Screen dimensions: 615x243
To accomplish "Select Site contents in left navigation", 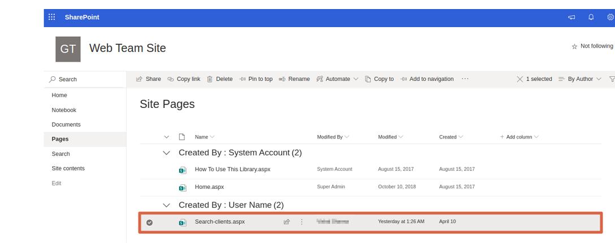I will click(x=68, y=168).
